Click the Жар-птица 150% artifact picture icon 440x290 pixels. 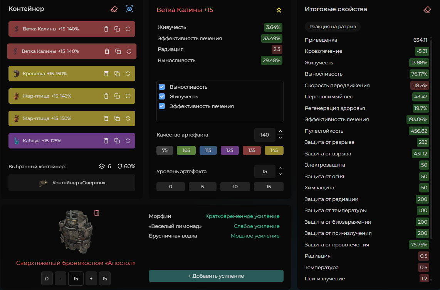17,118
